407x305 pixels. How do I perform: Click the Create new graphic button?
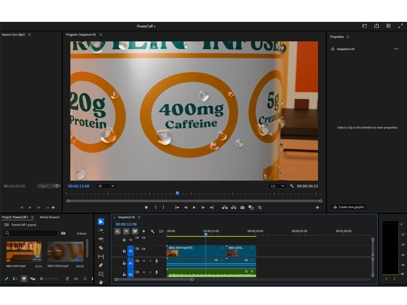click(348, 207)
